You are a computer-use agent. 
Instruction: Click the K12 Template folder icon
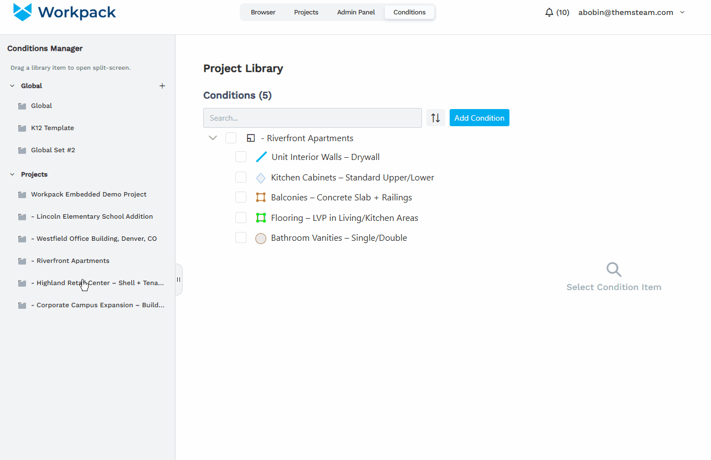click(22, 128)
